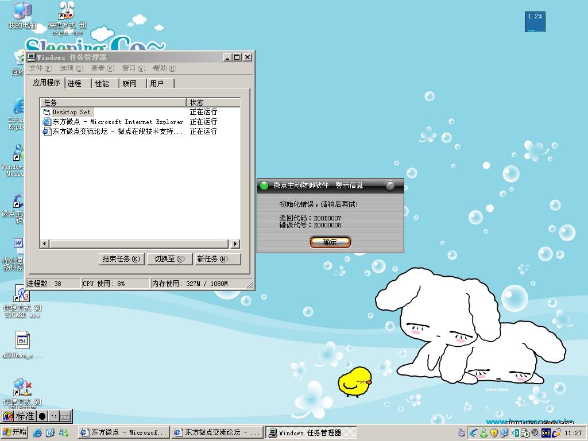This screenshot has height=441, width=588.
Task: Close the Windows 任务管理器 window
Action: coord(247,57)
